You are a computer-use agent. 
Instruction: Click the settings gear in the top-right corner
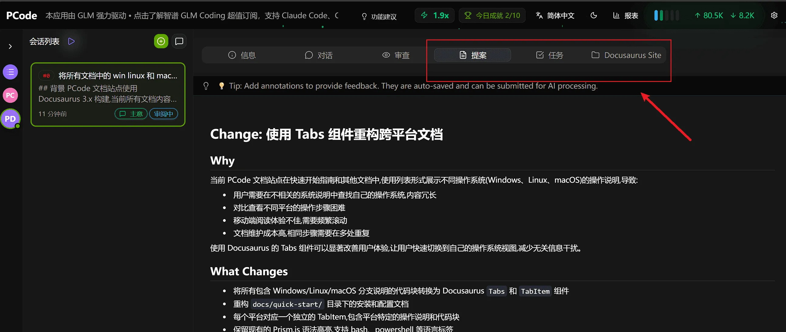774,15
